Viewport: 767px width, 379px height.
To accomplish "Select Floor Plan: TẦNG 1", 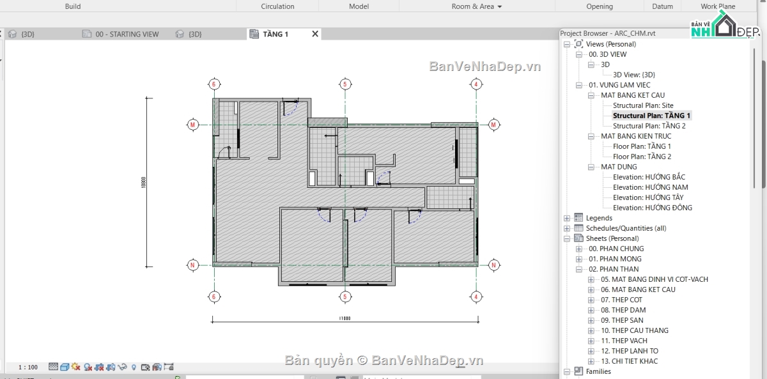I will pos(642,146).
